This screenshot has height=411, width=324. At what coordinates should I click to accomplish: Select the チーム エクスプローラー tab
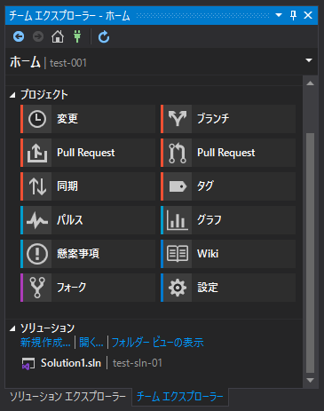[180, 397]
